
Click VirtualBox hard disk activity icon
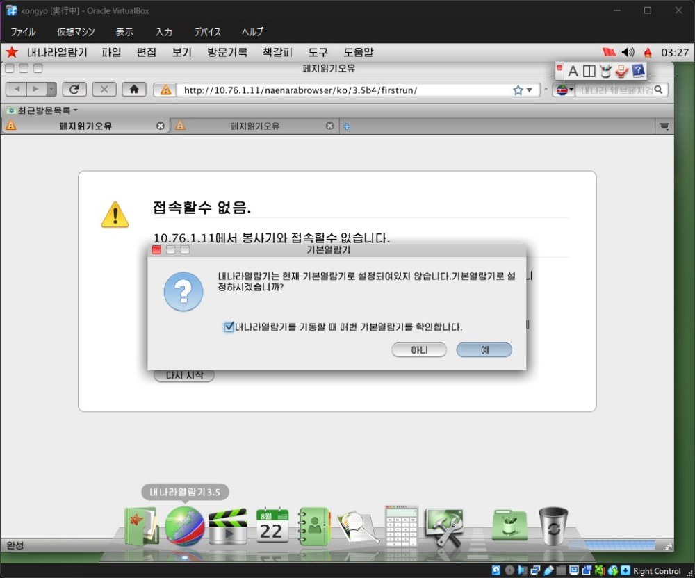tap(496, 570)
